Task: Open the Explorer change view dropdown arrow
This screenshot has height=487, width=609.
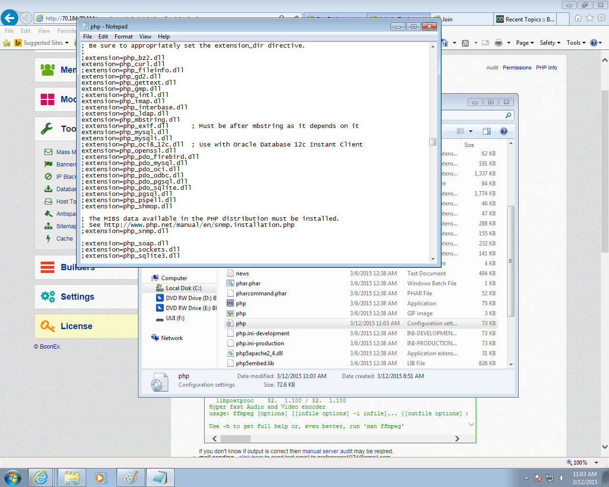Action: coord(471,131)
